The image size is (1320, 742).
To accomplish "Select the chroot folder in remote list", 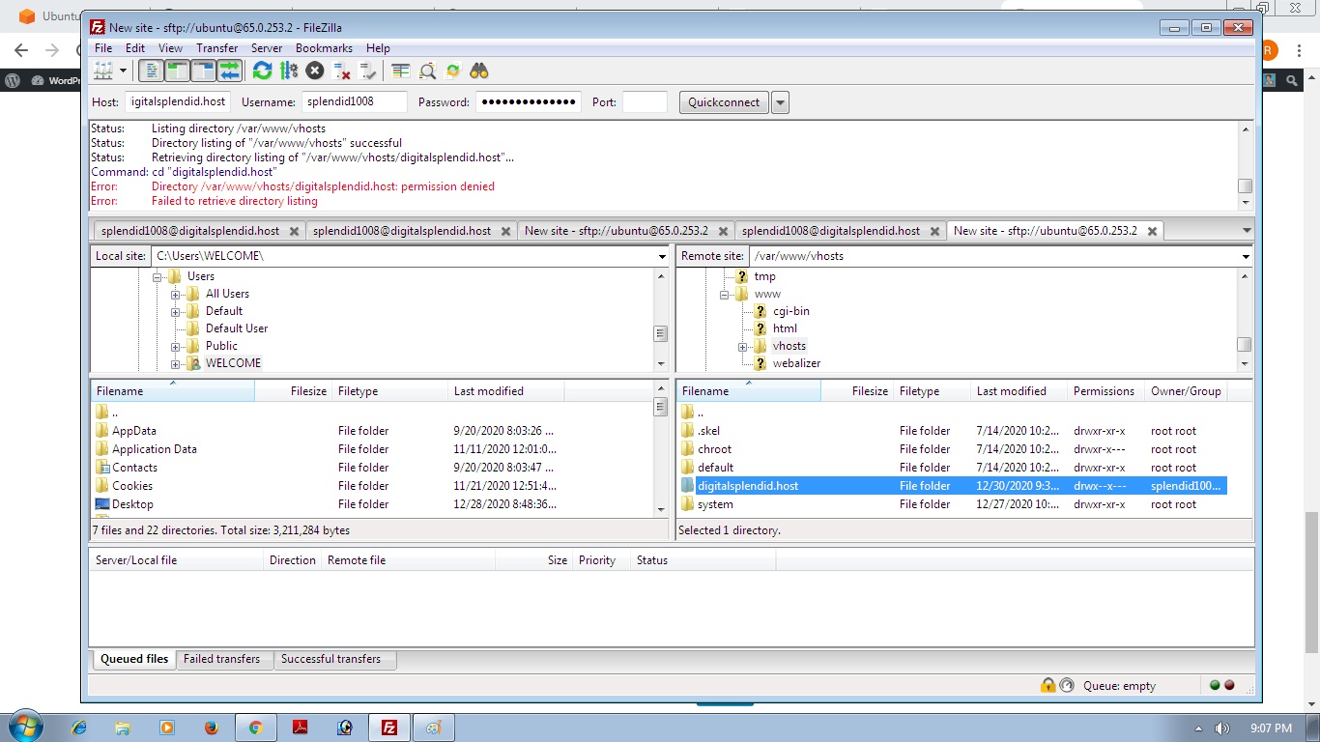I will click(x=953, y=449).
